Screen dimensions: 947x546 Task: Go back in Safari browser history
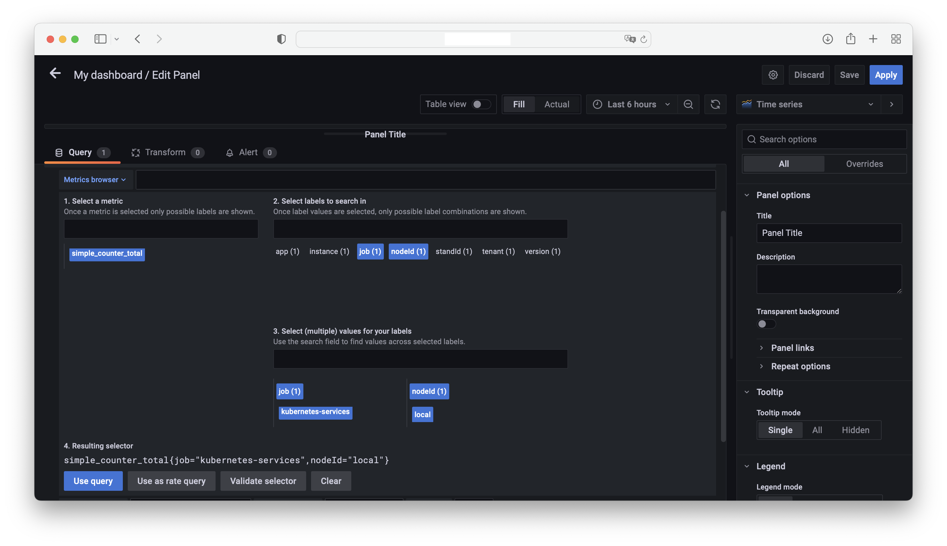point(138,39)
